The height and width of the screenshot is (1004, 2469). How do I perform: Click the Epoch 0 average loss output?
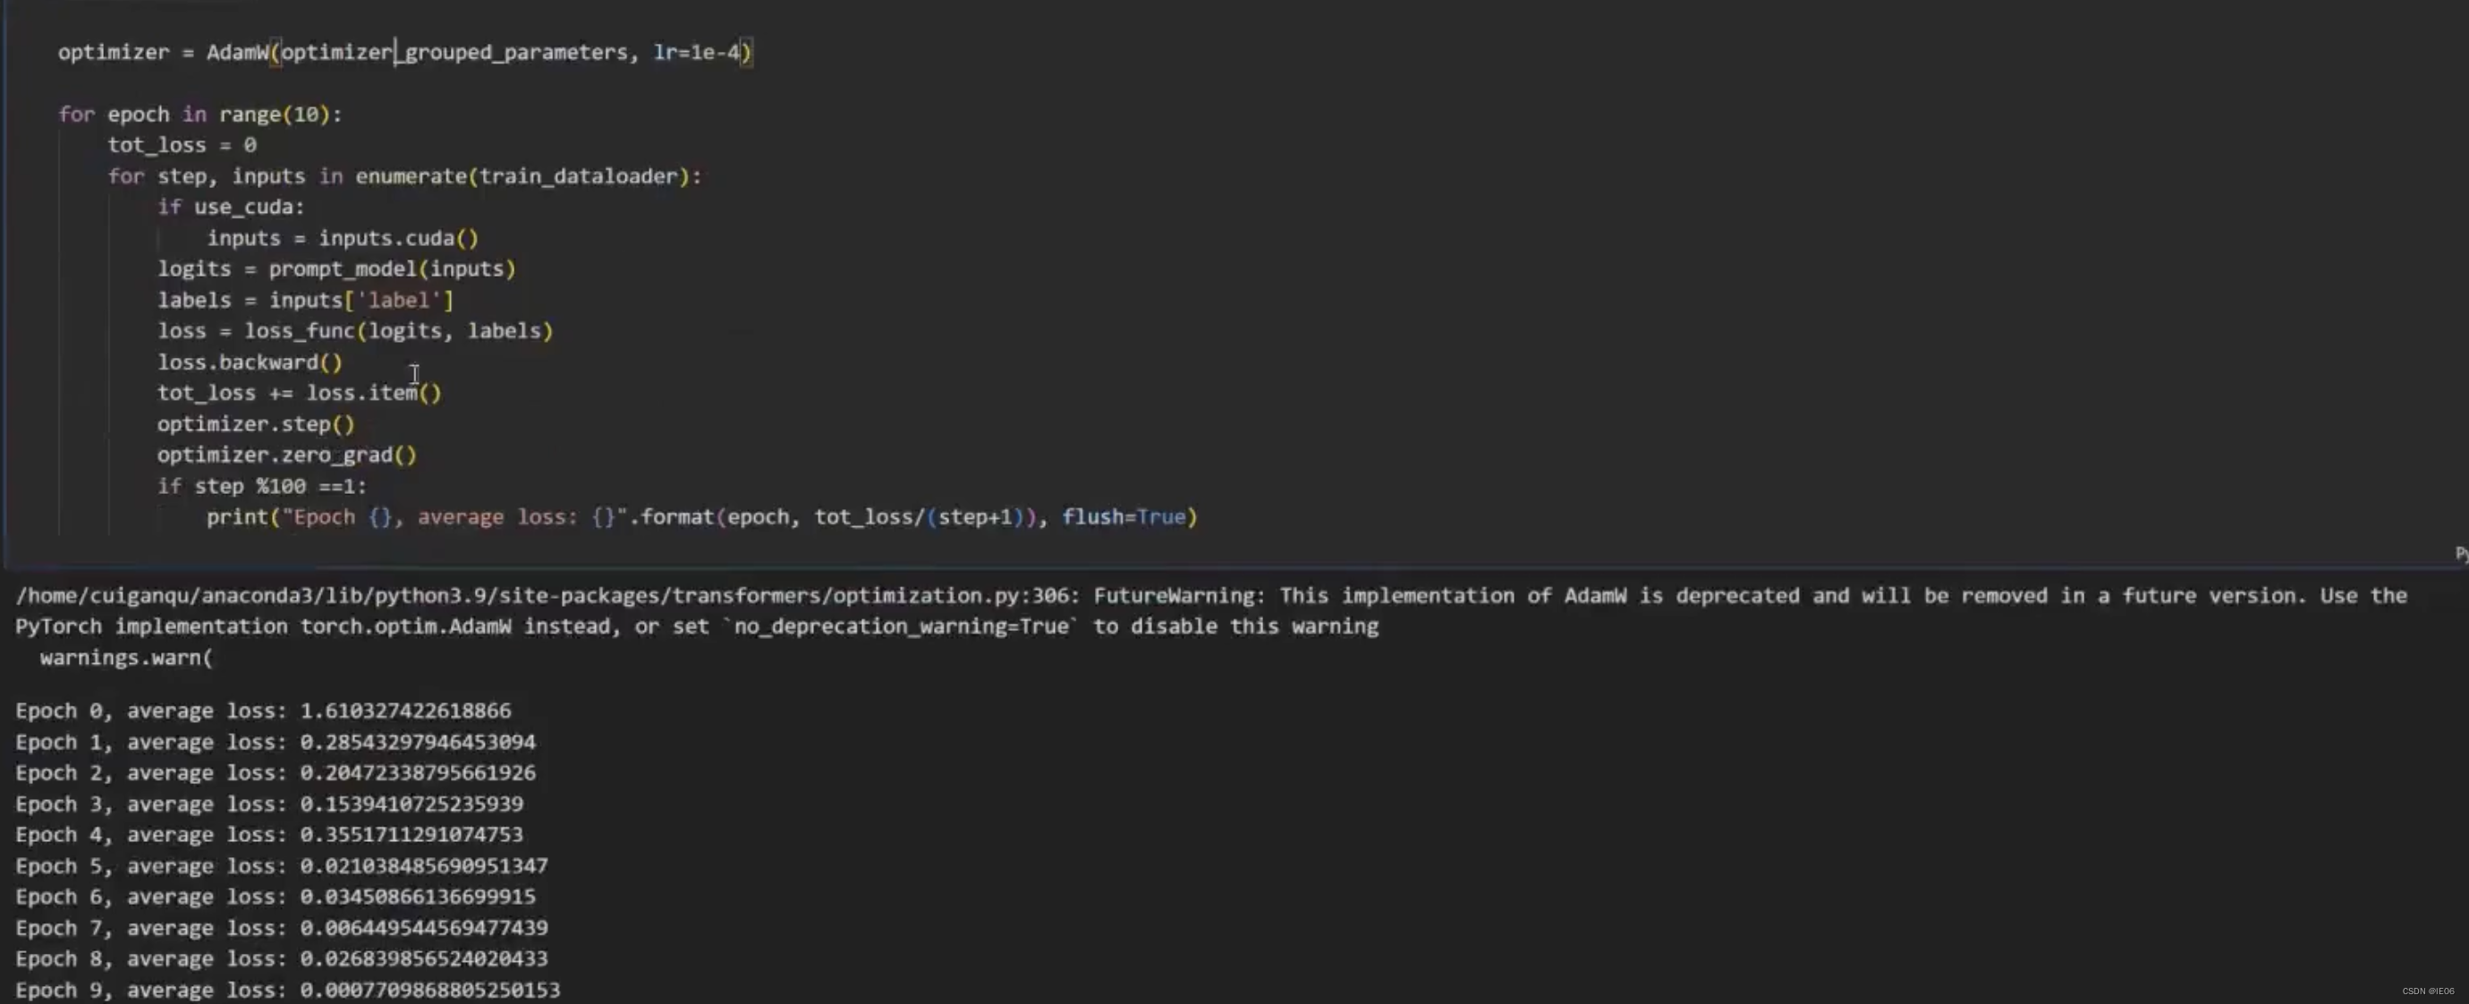click(x=263, y=710)
